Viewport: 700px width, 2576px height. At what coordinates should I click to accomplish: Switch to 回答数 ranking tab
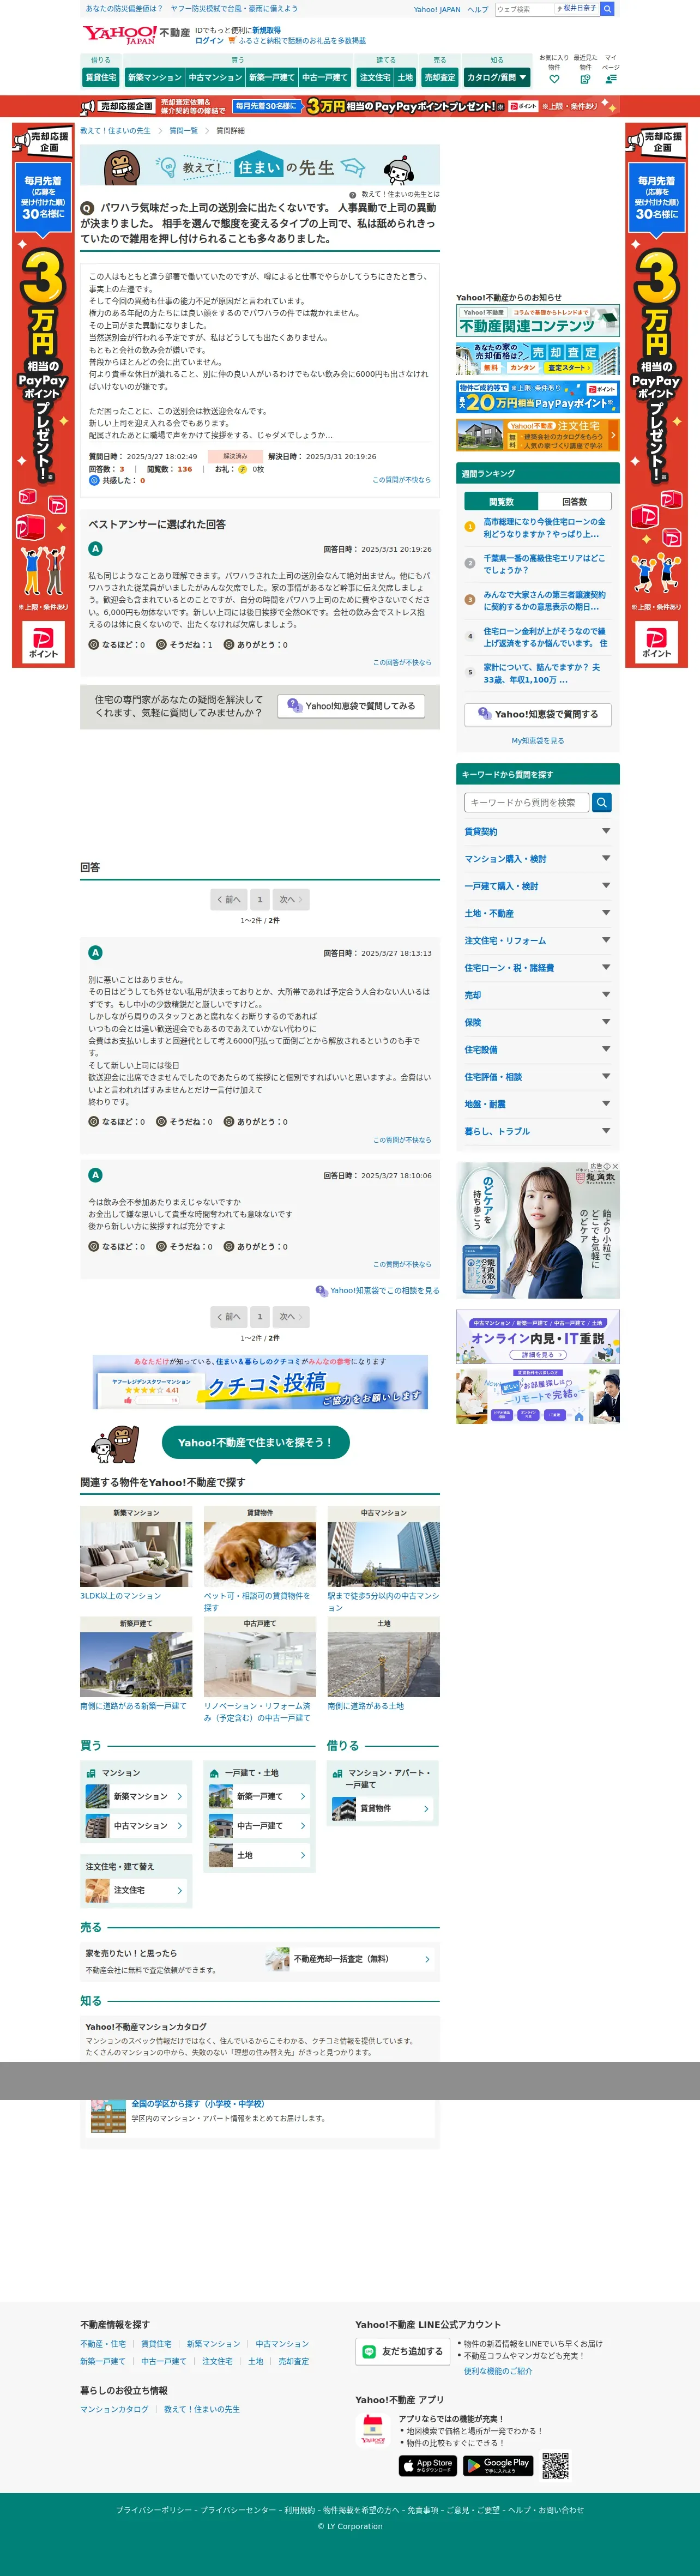pos(575,502)
